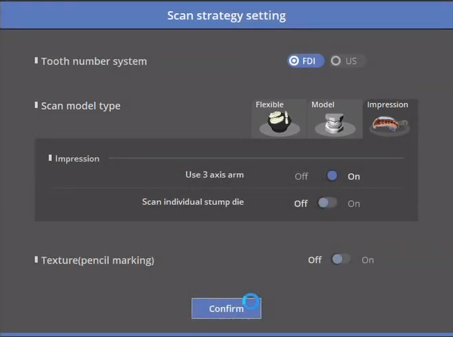Click the Confirm button

[226, 309]
